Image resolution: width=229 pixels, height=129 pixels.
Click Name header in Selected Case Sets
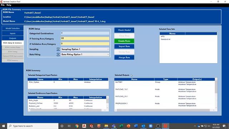(172, 33)
